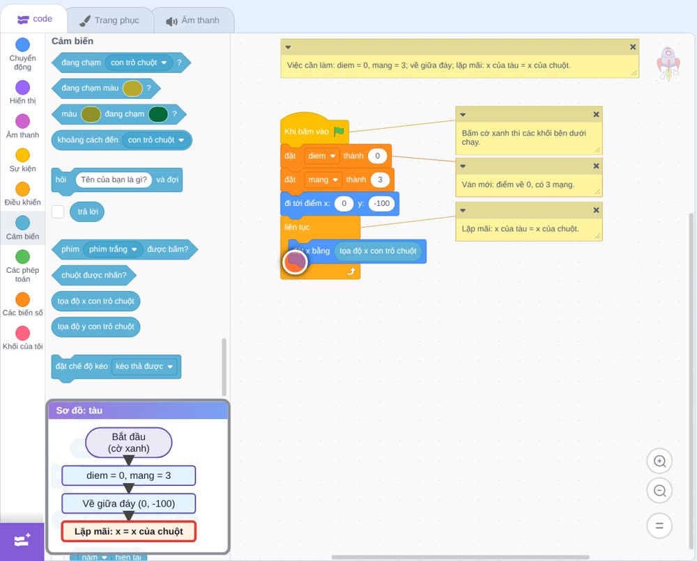Reset workspace zoom to default

click(659, 526)
